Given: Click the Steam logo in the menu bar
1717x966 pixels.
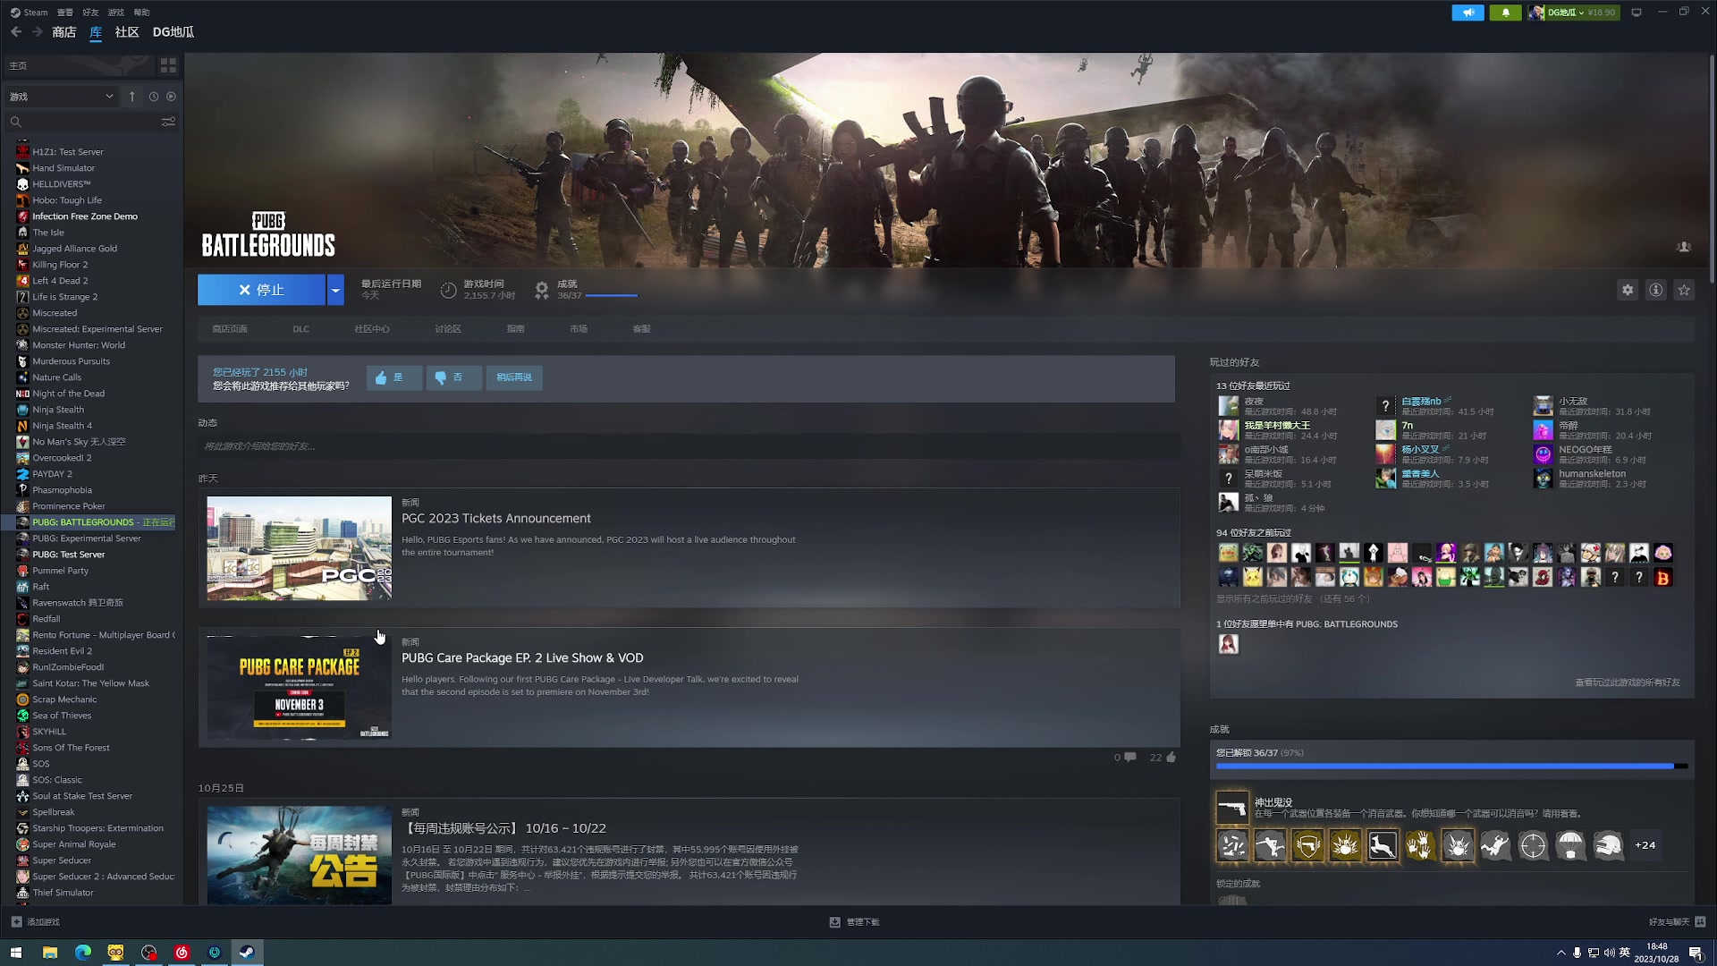Looking at the screenshot, I should pos(15,13).
